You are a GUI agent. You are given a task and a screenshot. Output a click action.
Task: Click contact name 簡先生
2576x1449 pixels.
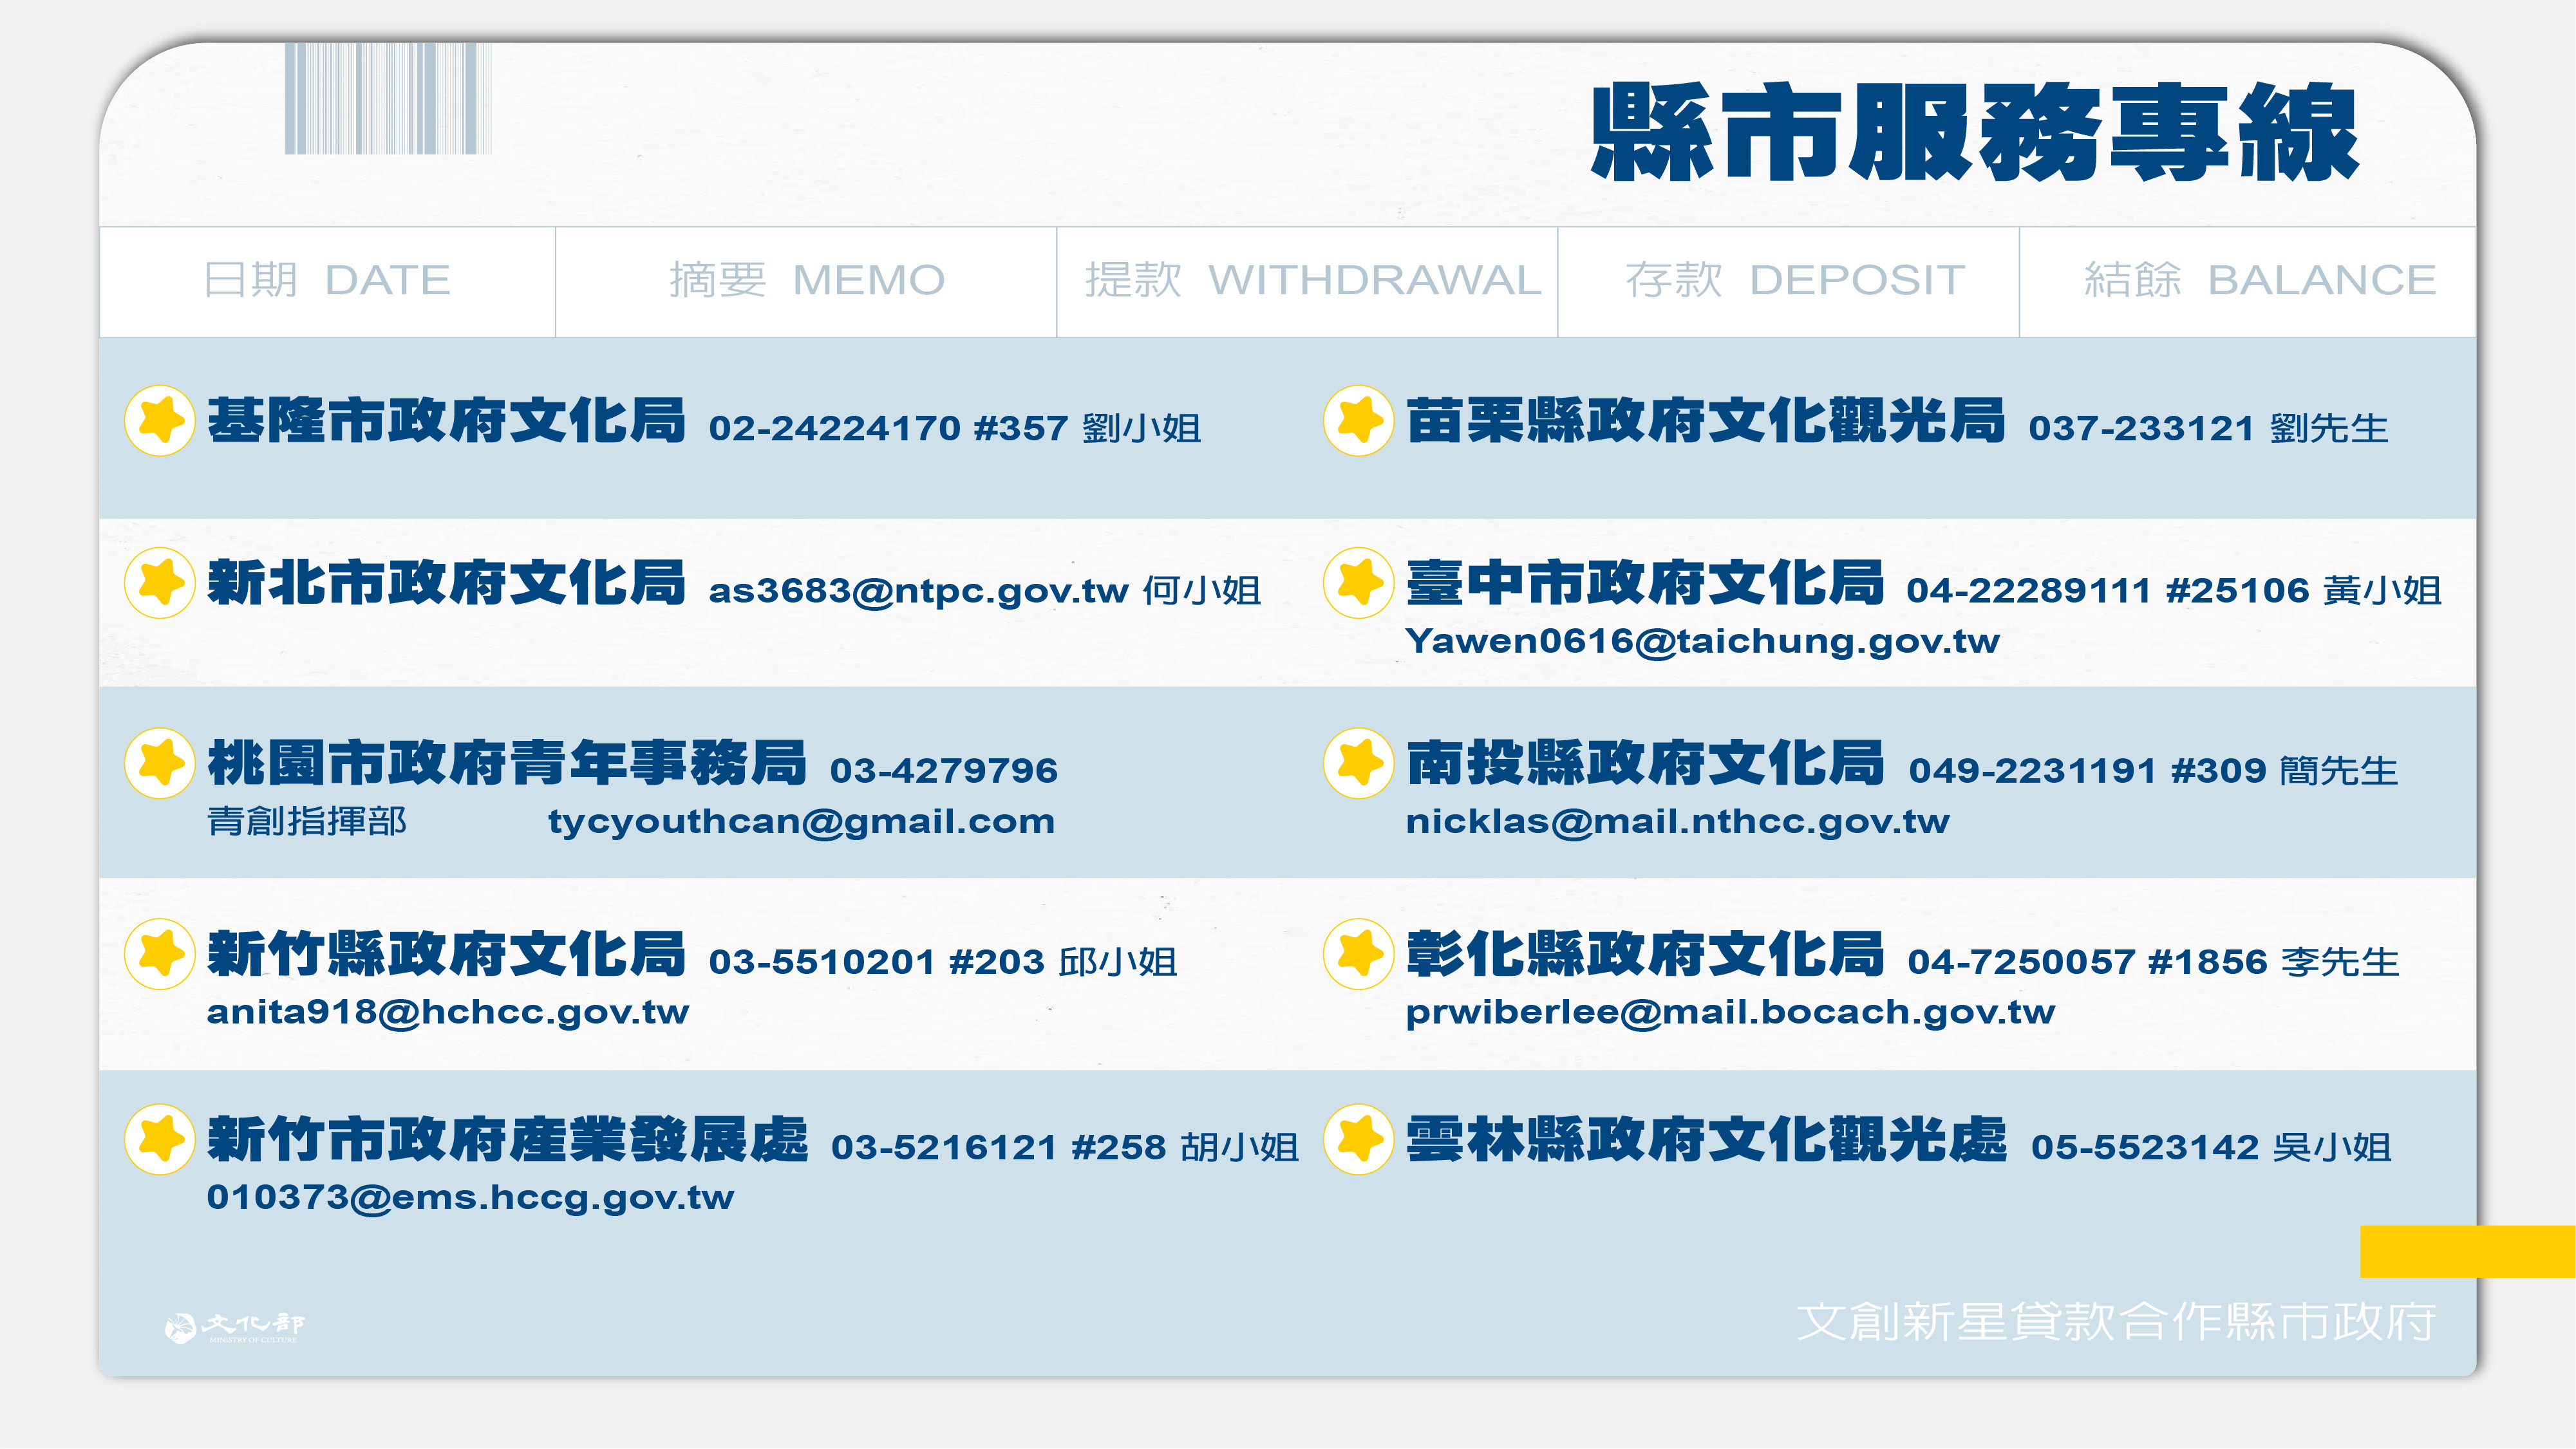pos(2339,771)
